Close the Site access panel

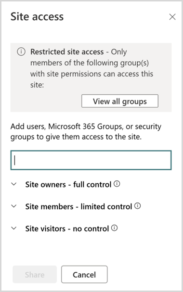(172, 17)
